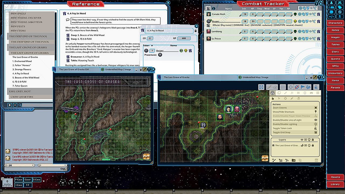Toggle the F-F modifier button
345x194 pixels.
pyautogui.click(x=28, y=185)
